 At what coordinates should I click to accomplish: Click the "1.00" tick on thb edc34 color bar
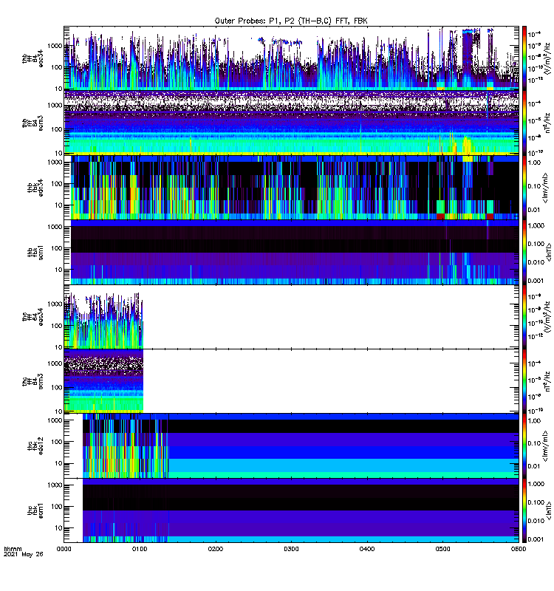tap(534, 163)
